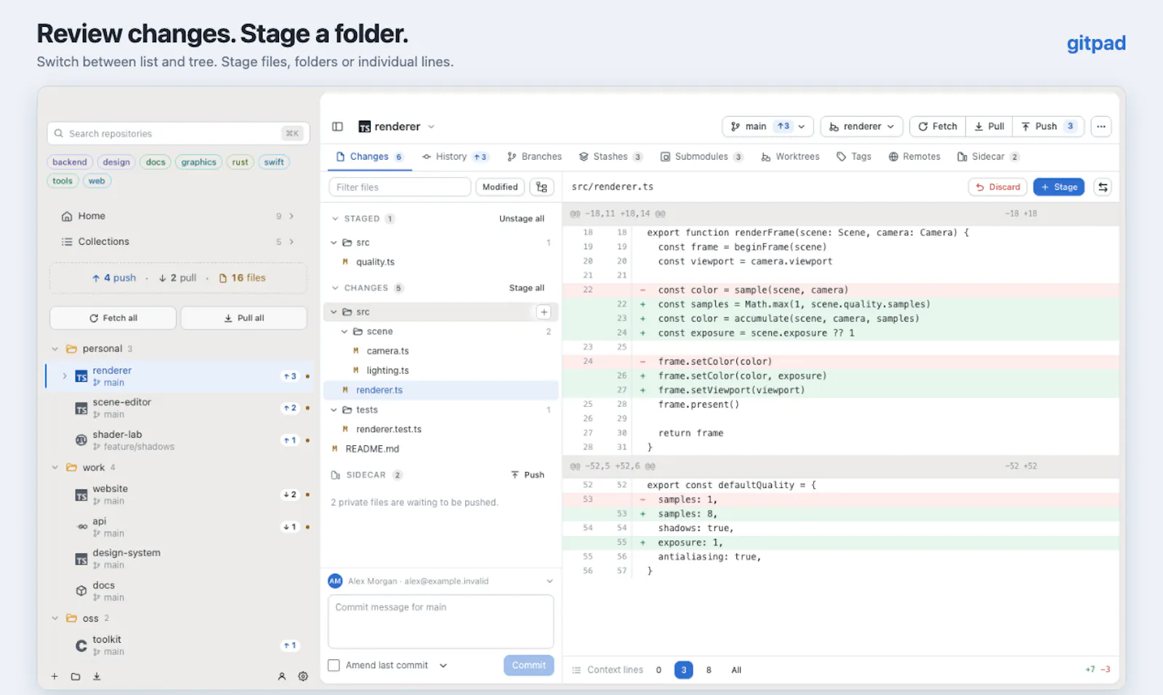Open the main branch dropdown
The width and height of the screenshot is (1163, 695).
tap(768, 126)
